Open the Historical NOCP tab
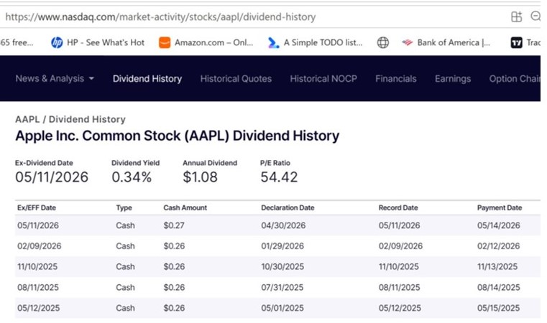Screen dimensions: 547x323 pyautogui.click(x=323, y=78)
